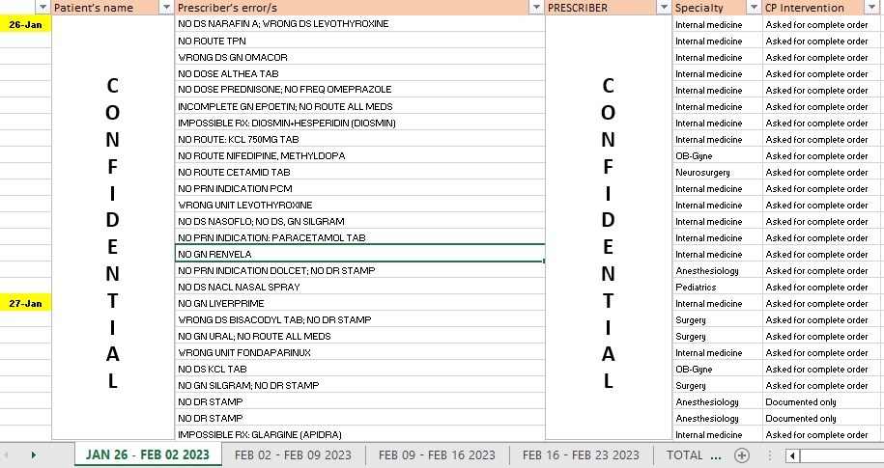Viewport: 884px width, 468px height.
Task: Click the previous sheet navigation arrow
Action: (7, 455)
